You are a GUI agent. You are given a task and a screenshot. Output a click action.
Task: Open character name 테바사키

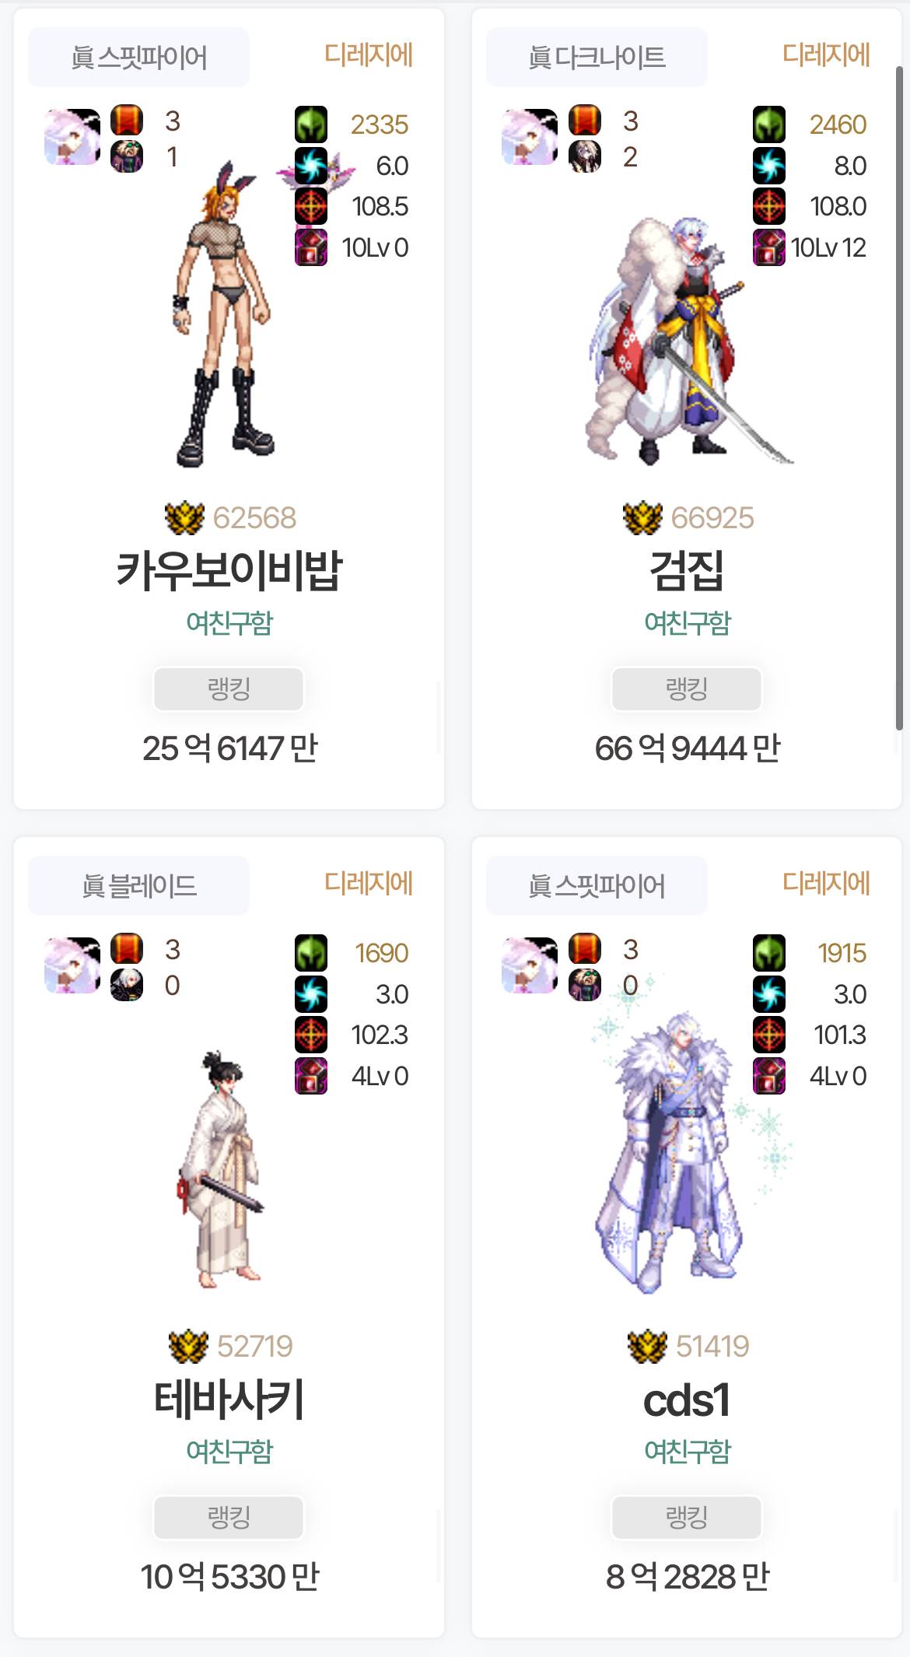(229, 1400)
